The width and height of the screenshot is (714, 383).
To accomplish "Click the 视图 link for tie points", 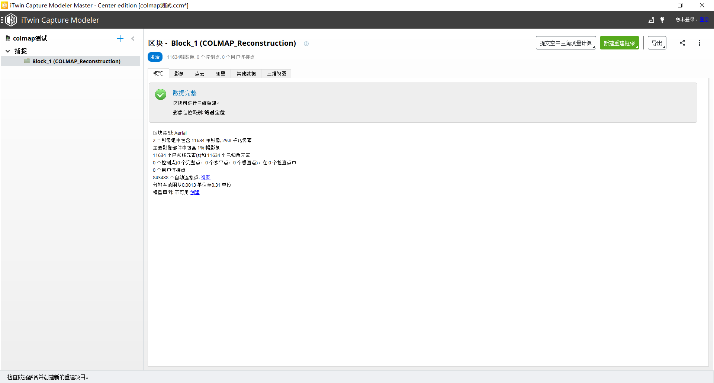I will click(206, 177).
